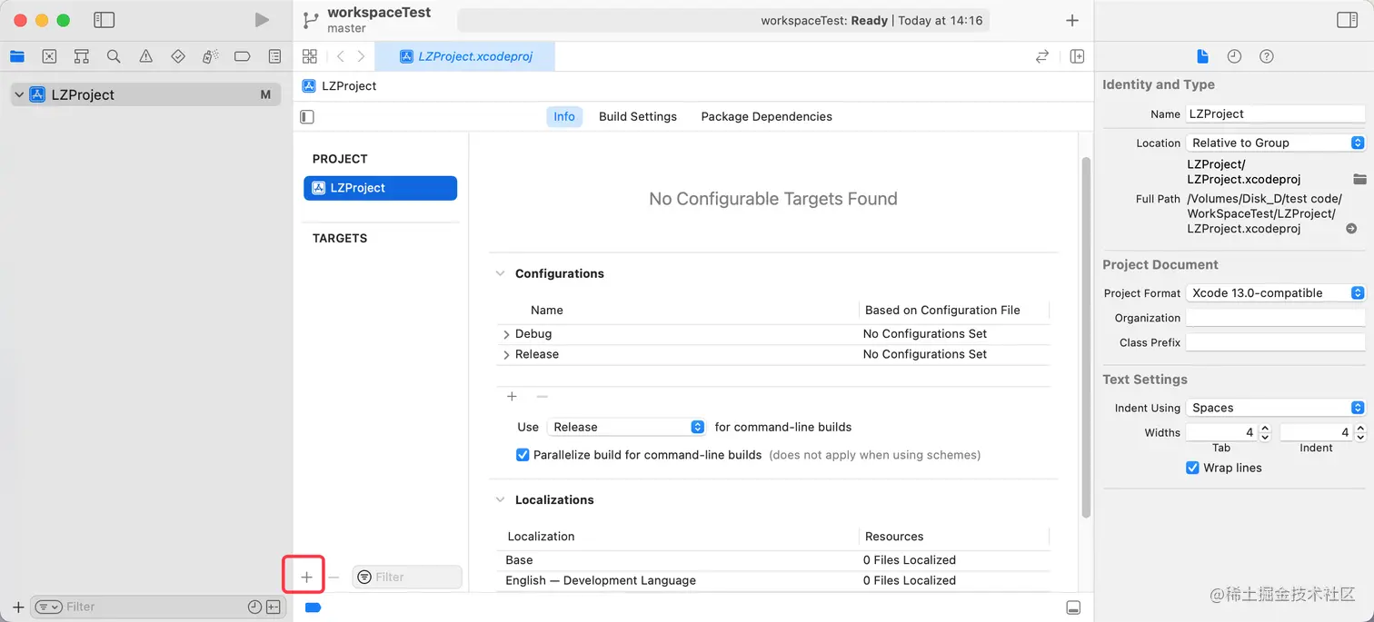Open the Indent Using Spaces dropdown
The height and width of the screenshot is (622, 1374).
(1276, 408)
